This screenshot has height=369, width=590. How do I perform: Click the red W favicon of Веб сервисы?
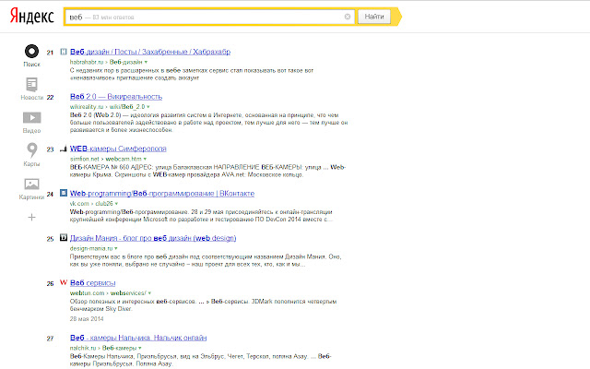63,282
